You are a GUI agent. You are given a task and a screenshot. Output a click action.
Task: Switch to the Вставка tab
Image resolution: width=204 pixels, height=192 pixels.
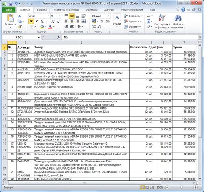[x=42, y=10]
